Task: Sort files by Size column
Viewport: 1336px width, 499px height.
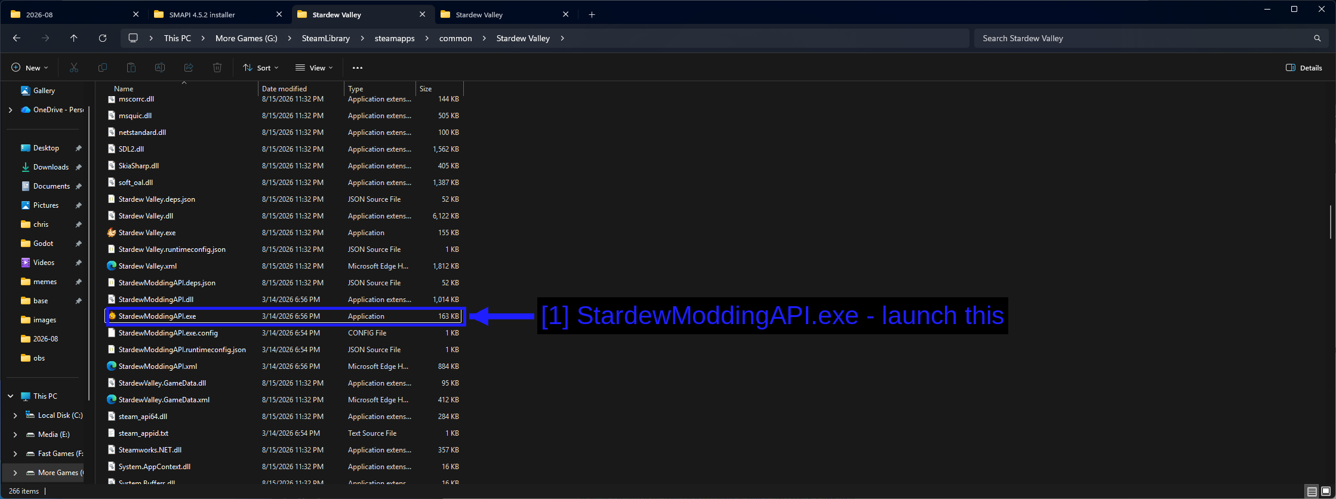Action: [x=439, y=88]
